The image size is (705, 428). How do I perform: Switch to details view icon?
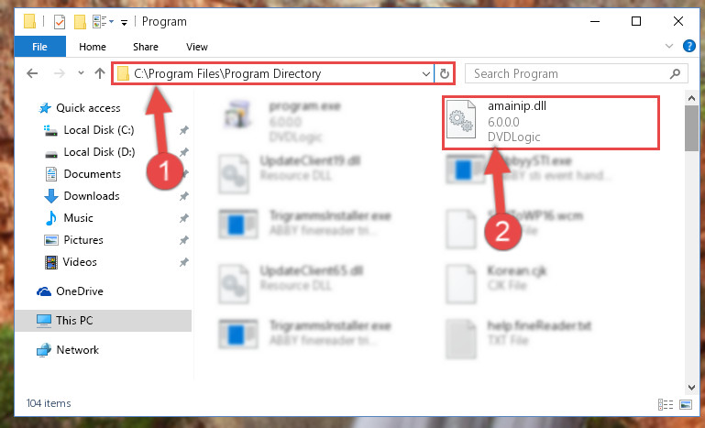pos(666,404)
